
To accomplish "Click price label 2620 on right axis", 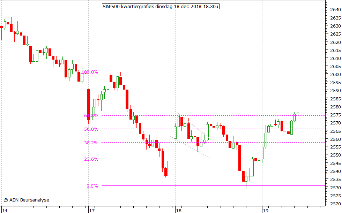I will pos(335,42).
